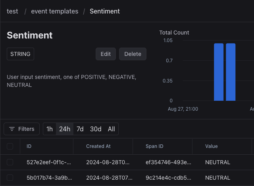The image size is (254, 186).
Task: Open the Filters button with funnel icon
Action: point(22,129)
